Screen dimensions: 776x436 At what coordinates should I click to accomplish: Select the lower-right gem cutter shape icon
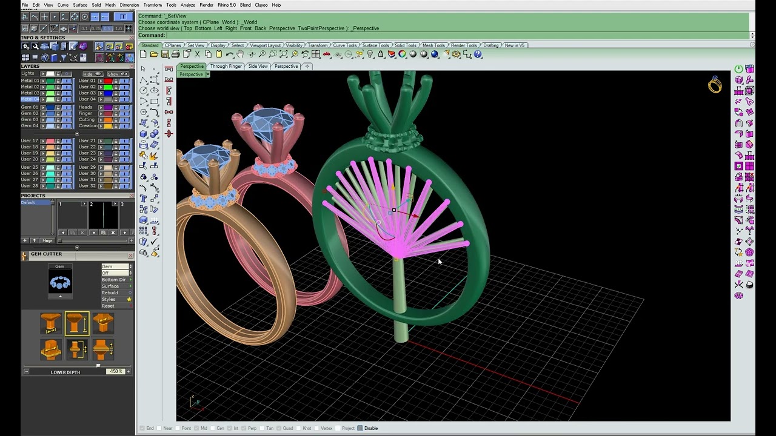[x=102, y=349]
